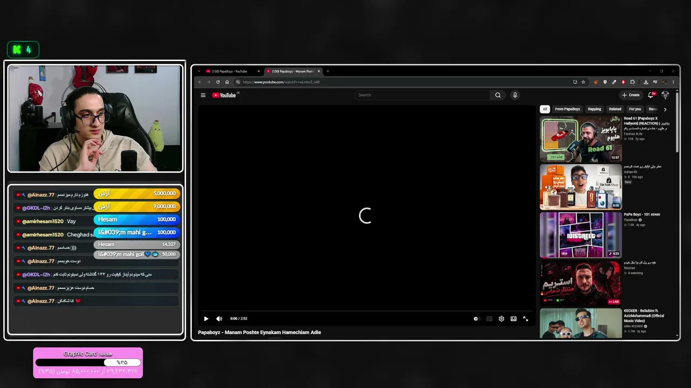
Task: Open YouTube notifications bell
Action: (651, 95)
